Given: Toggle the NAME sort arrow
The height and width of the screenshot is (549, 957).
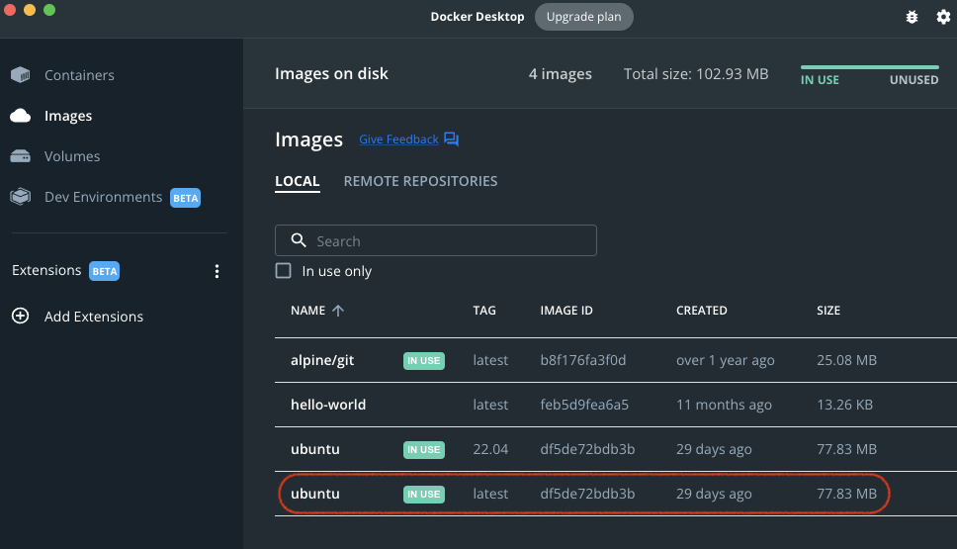Looking at the screenshot, I should [338, 311].
